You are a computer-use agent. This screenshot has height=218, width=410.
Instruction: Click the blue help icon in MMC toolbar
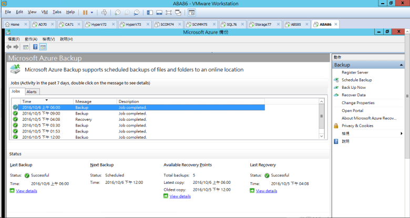point(35,47)
